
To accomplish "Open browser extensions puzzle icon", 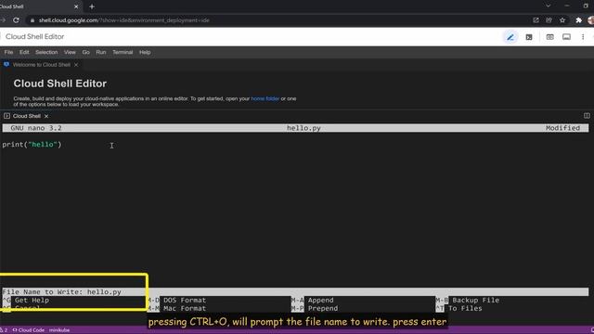I will [578, 20].
